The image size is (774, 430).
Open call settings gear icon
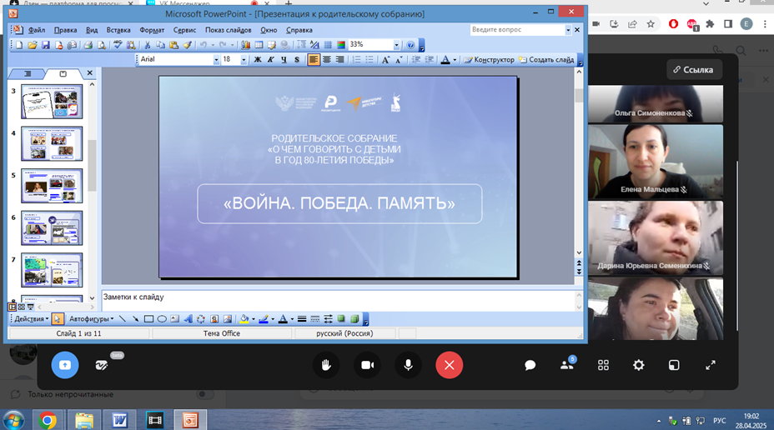coord(638,365)
